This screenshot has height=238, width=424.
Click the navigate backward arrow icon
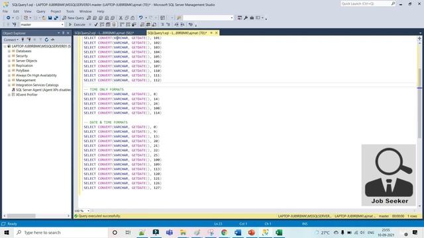(9, 18)
